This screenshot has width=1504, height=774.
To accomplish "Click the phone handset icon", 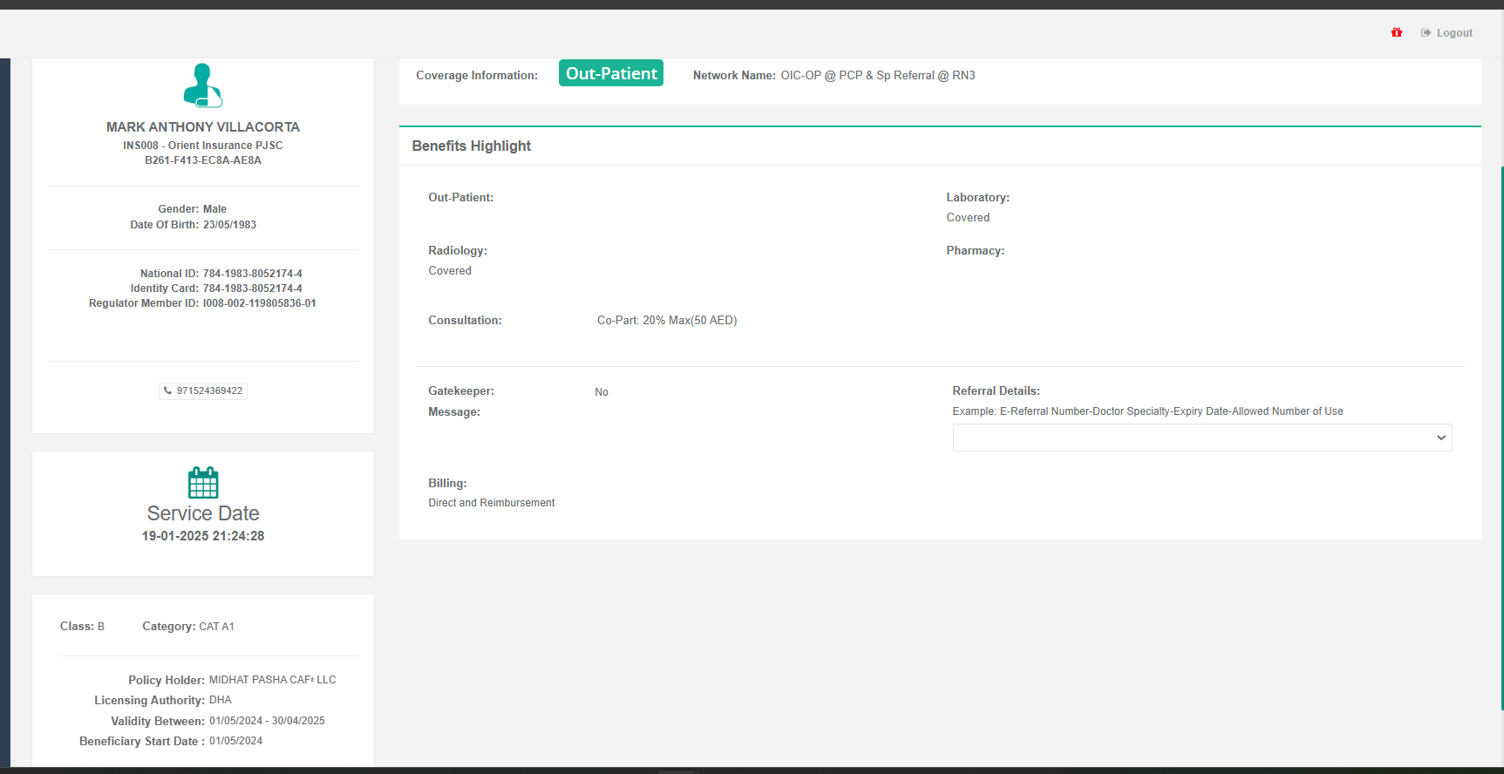I will 168,390.
